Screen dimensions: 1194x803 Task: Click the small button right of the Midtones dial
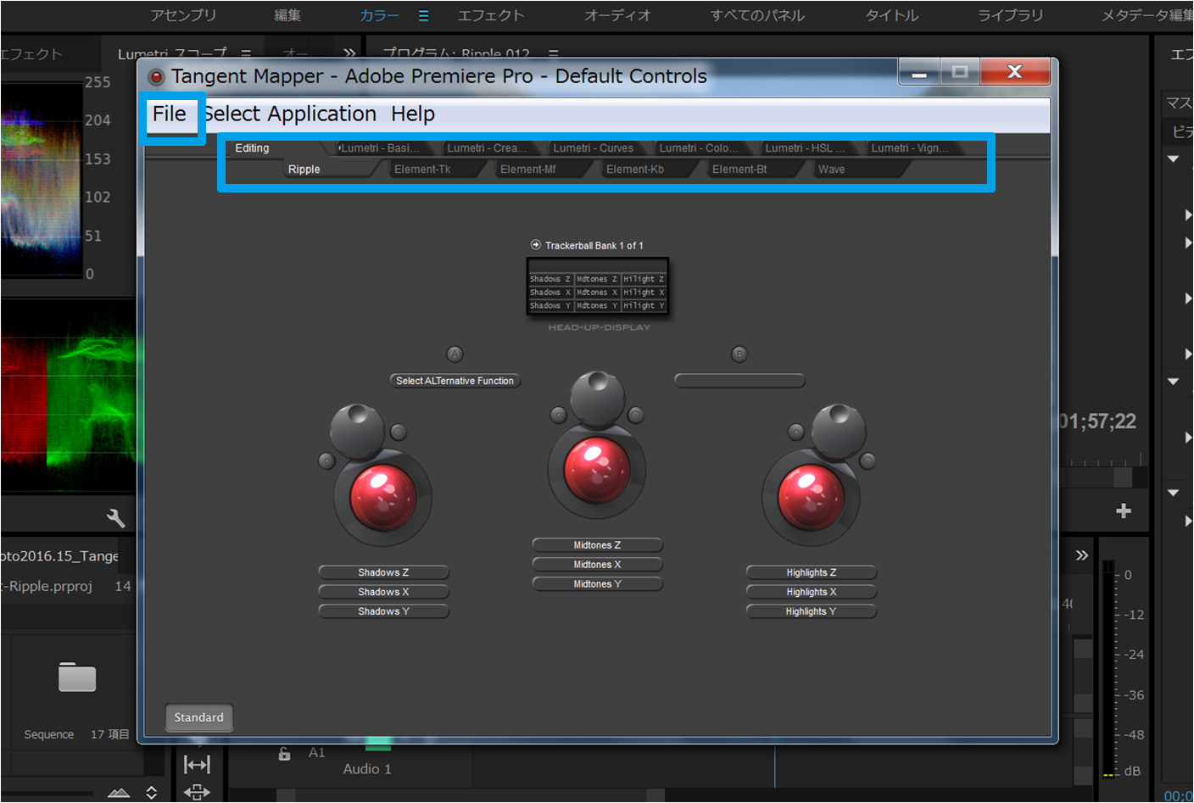point(636,415)
